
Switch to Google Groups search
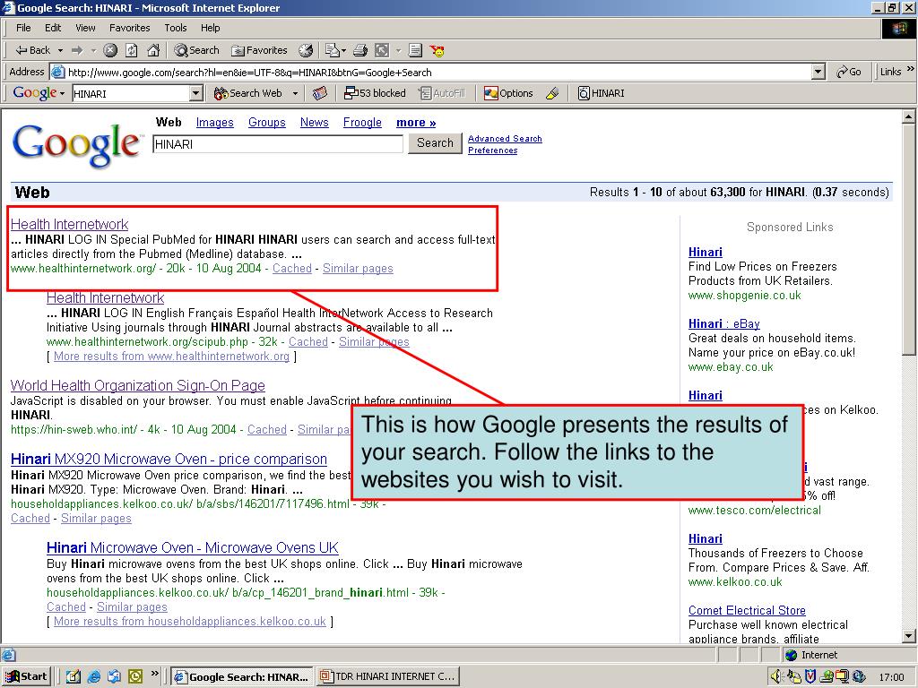[267, 122]
